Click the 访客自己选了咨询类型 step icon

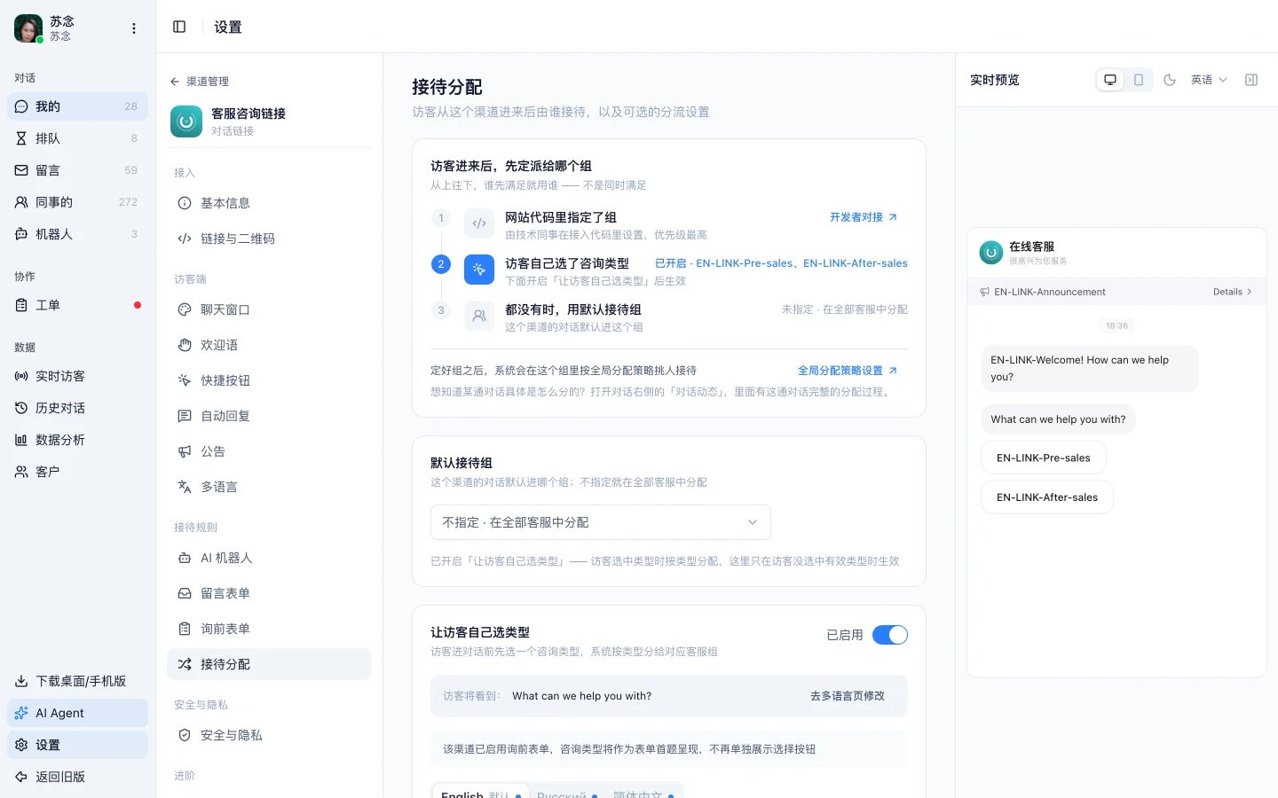click(479, 270)
